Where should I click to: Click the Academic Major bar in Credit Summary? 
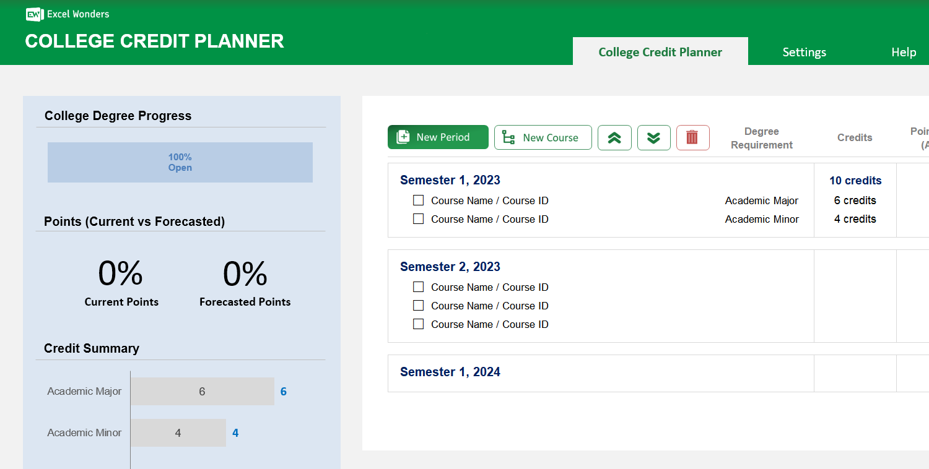(x=202, y=391)
